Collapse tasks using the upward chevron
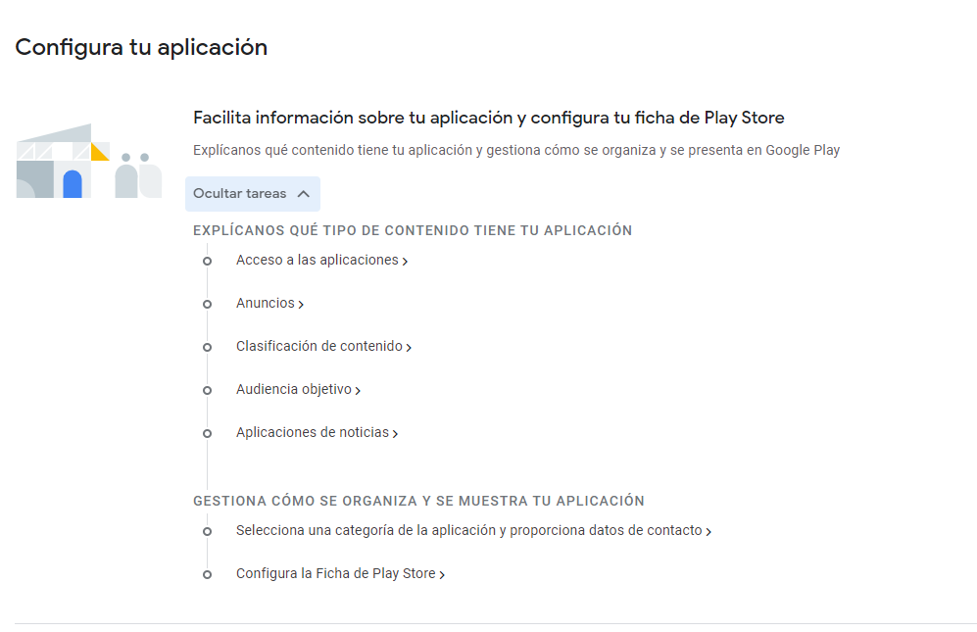This screenshot has width=977, height=632. tap(303, 194)
